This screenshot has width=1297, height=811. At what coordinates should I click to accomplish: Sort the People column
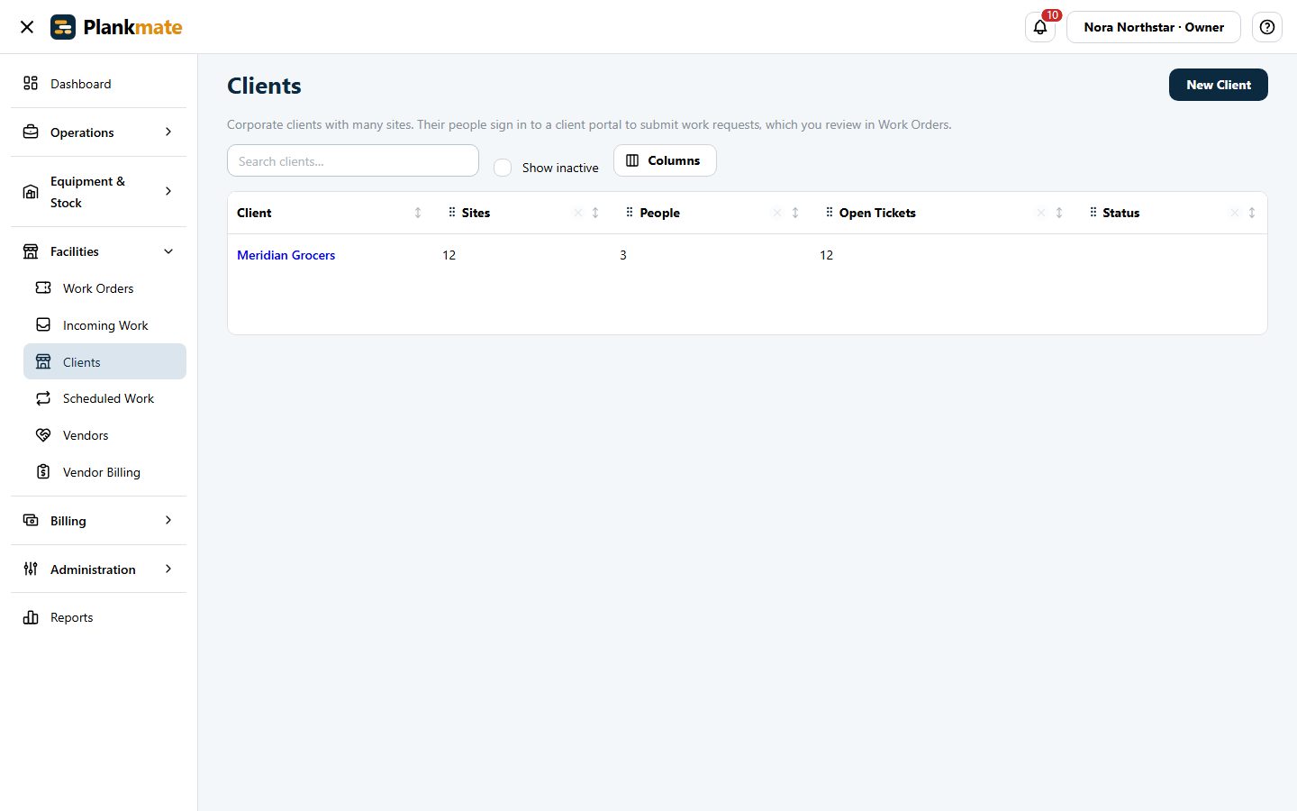(795, 213)
